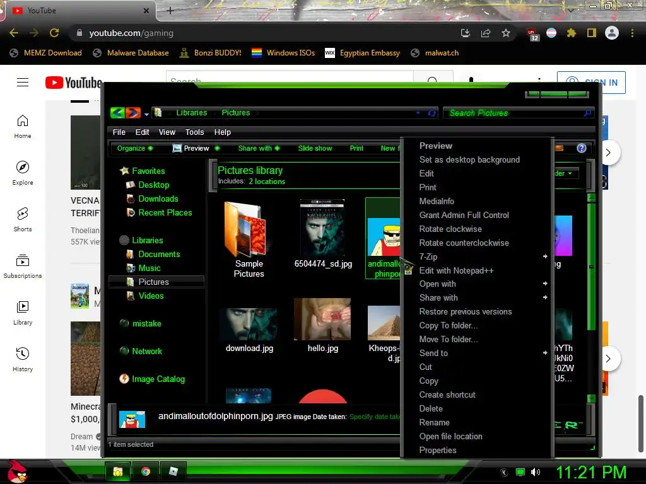Image resolution: width=646 pixels, height=484 pixels.
Task: Choose Properties from the context menu
Action: pos(438,450)
